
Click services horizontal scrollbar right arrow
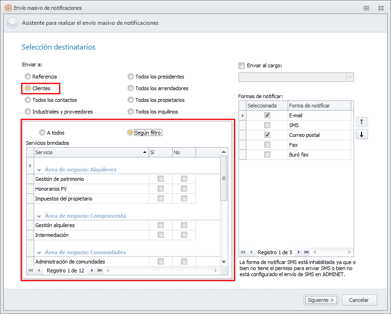(216, 271)
